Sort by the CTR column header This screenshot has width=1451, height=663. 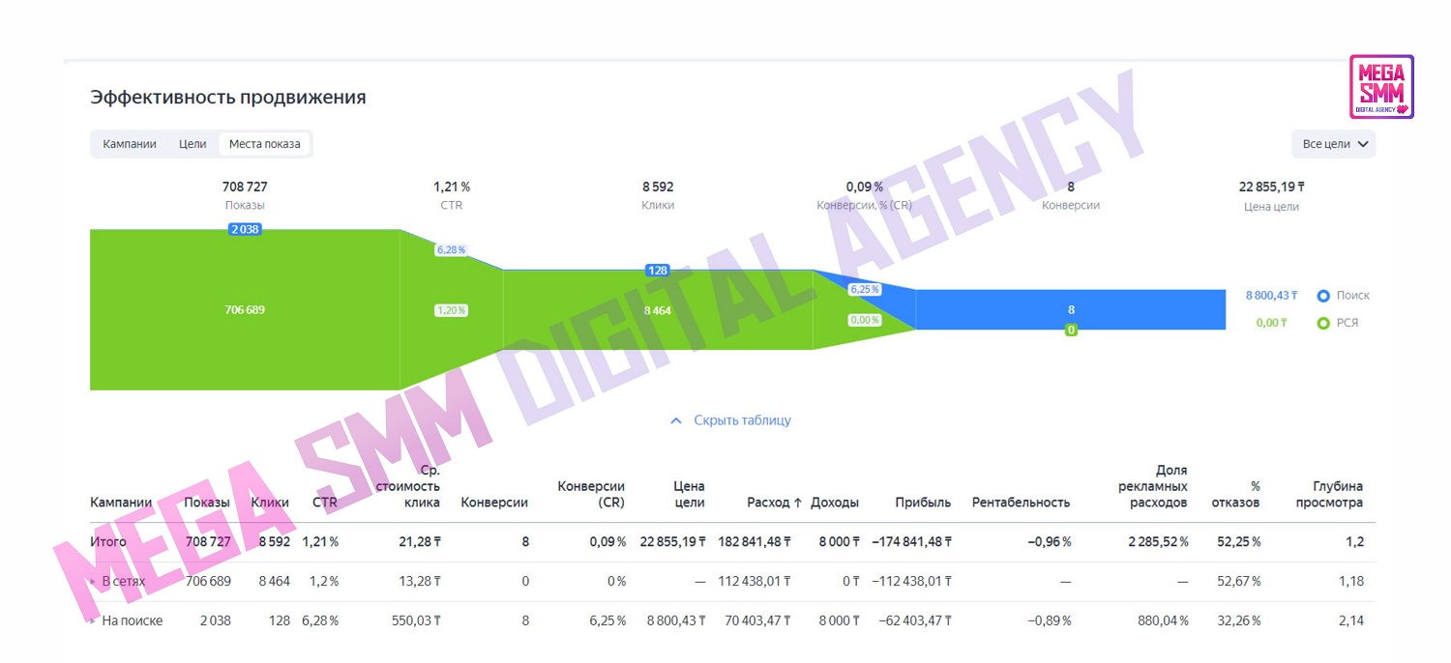coord(325,503)
